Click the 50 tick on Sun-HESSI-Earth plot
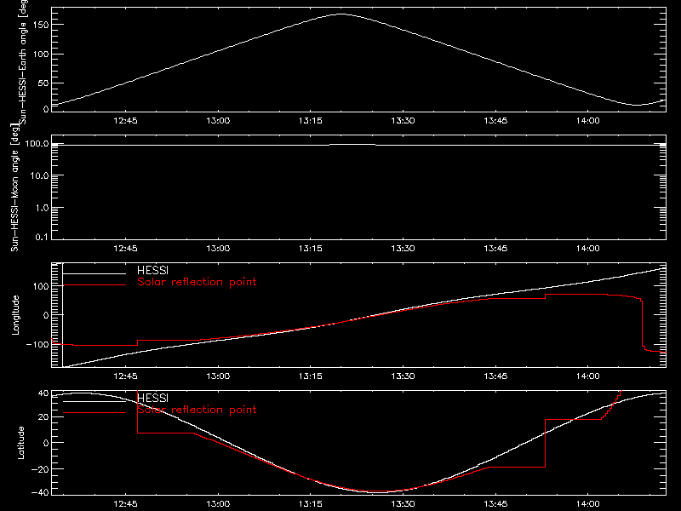Image resolution: width=681 pixels, height=511 pixels. click(43, 83)
